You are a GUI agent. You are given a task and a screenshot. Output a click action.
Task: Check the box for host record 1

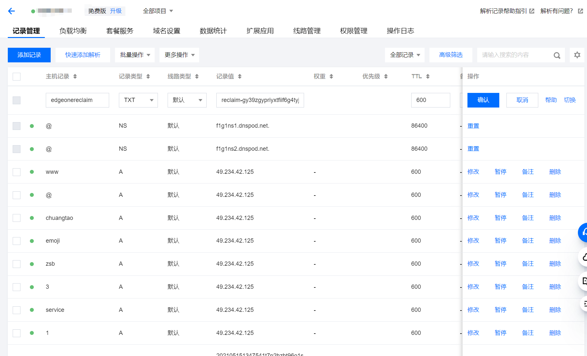pyautogui.click(x=17, y=333)
